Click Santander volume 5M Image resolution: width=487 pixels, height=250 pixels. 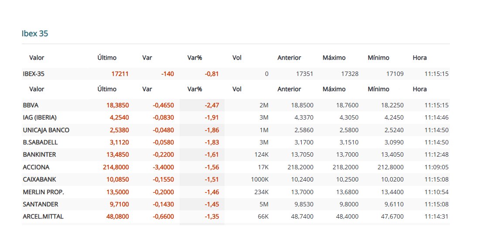[x=264, y=204]
